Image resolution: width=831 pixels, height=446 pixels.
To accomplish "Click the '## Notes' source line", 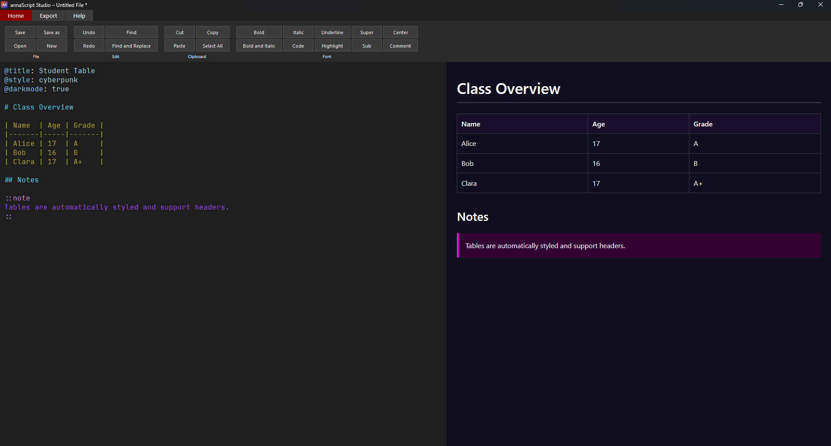I will pyautogui.click(x=22, y=180).
